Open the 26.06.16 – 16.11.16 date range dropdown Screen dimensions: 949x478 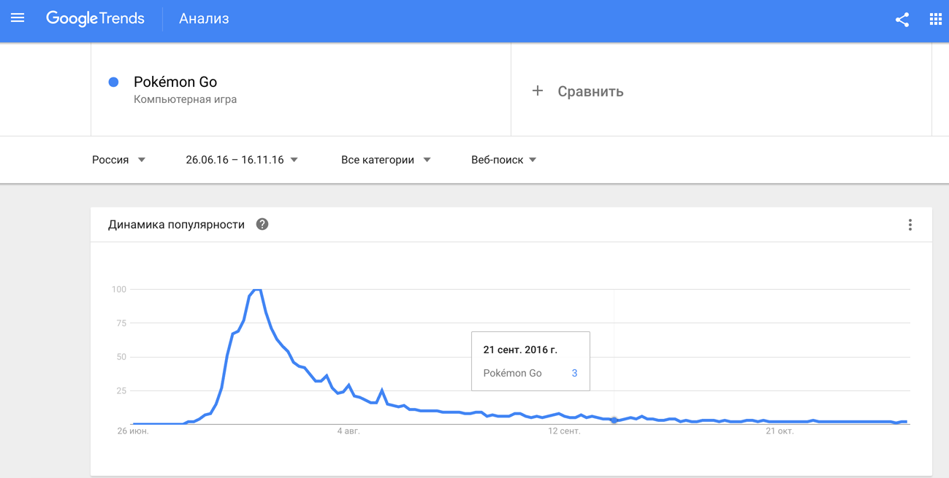(x=242, y=160)
